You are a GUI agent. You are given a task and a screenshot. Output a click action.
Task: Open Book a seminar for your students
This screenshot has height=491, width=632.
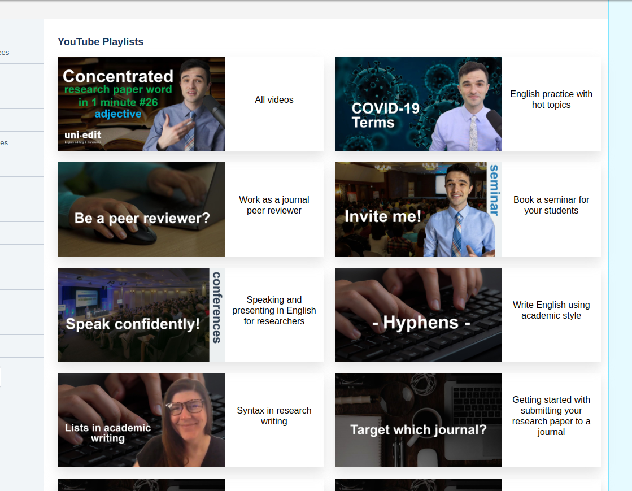(551, 205)
